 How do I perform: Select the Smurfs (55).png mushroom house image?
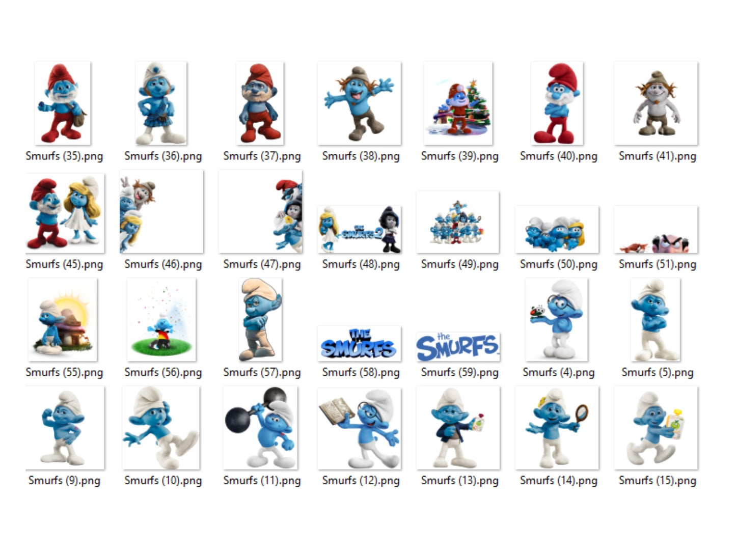tap(63, 320)
